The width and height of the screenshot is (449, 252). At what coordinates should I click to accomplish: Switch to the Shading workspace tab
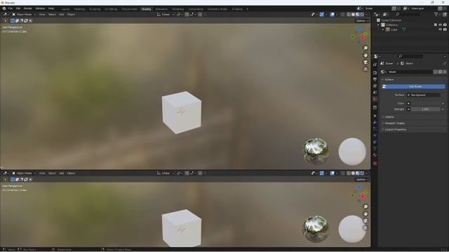click(x=146, y=9)
